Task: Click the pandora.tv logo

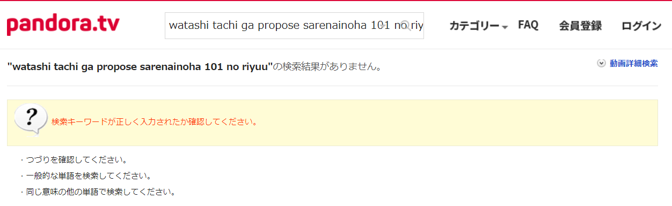Action: click(63, 25)
